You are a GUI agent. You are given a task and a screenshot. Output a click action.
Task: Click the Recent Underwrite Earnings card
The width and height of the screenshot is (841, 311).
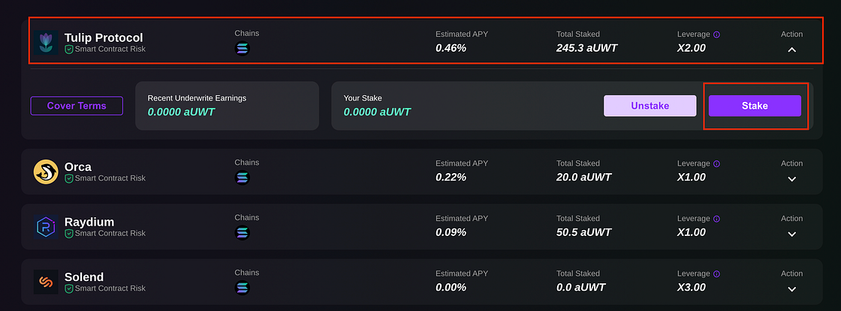pos(227,106)
